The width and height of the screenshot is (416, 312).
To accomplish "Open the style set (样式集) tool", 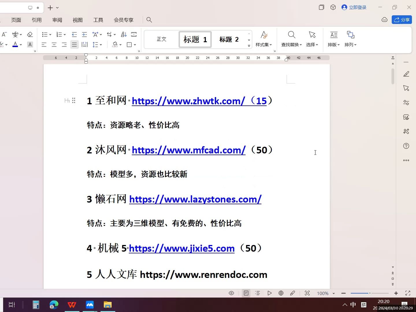I will [263, 39].
